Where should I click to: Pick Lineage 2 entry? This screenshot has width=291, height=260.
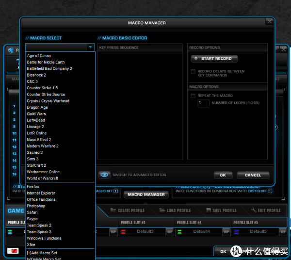pyautogui.click(x=35, y=127)
